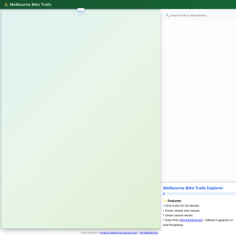The image size is (236, 236).
Task: Click the 'Data courtesy of' footer text
Action: pyautogui.click(x=90, y=232)
